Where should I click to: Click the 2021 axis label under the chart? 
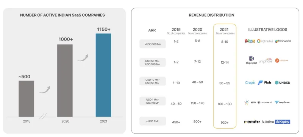click(x=103, y=121)
